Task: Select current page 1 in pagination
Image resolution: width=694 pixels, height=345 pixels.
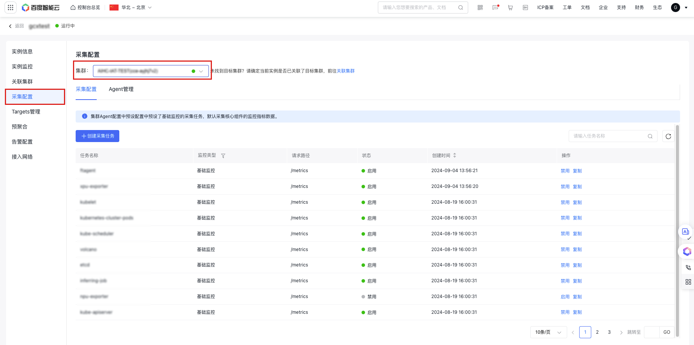Action: pyautogui.click(x=585, y=332)
